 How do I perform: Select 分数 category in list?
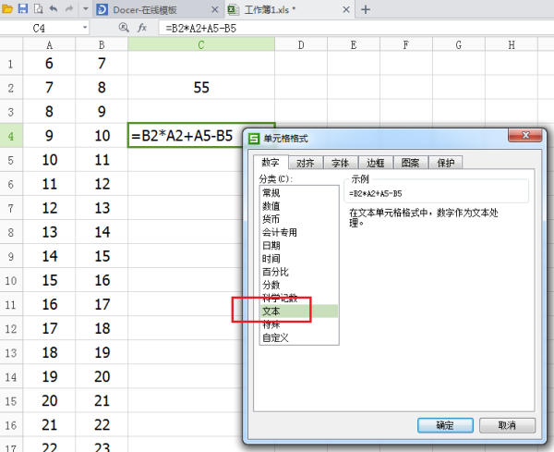pos(299,285)
